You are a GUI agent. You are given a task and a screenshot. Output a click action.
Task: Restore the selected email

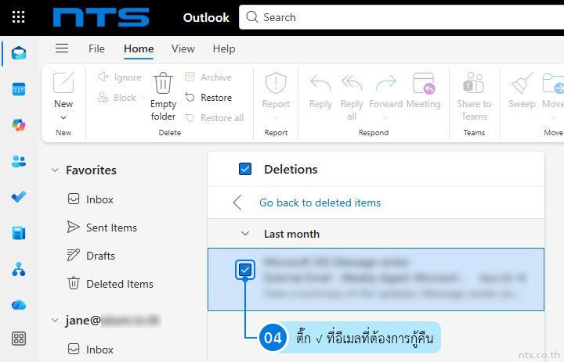208,98
